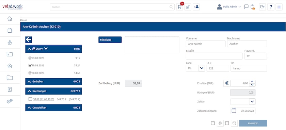Click the Rückgeld value field
The height and width of the screenshot is (130, 286).
[243, 93]
